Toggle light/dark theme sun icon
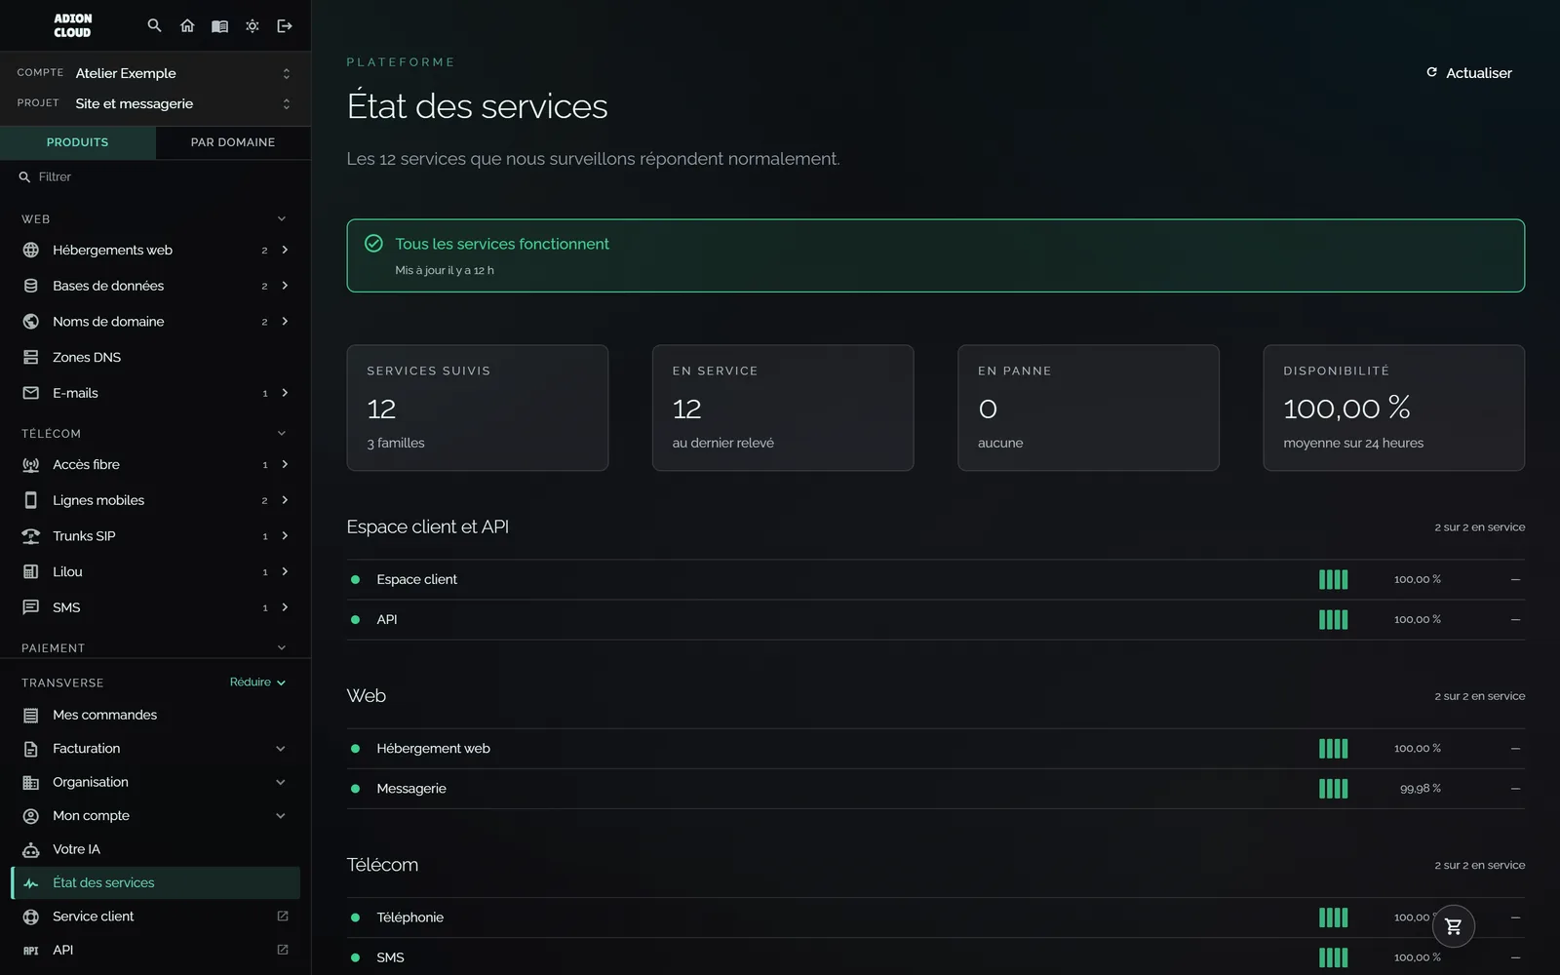The width and height of the screenshot is (1560, 975). click(253, 25)
